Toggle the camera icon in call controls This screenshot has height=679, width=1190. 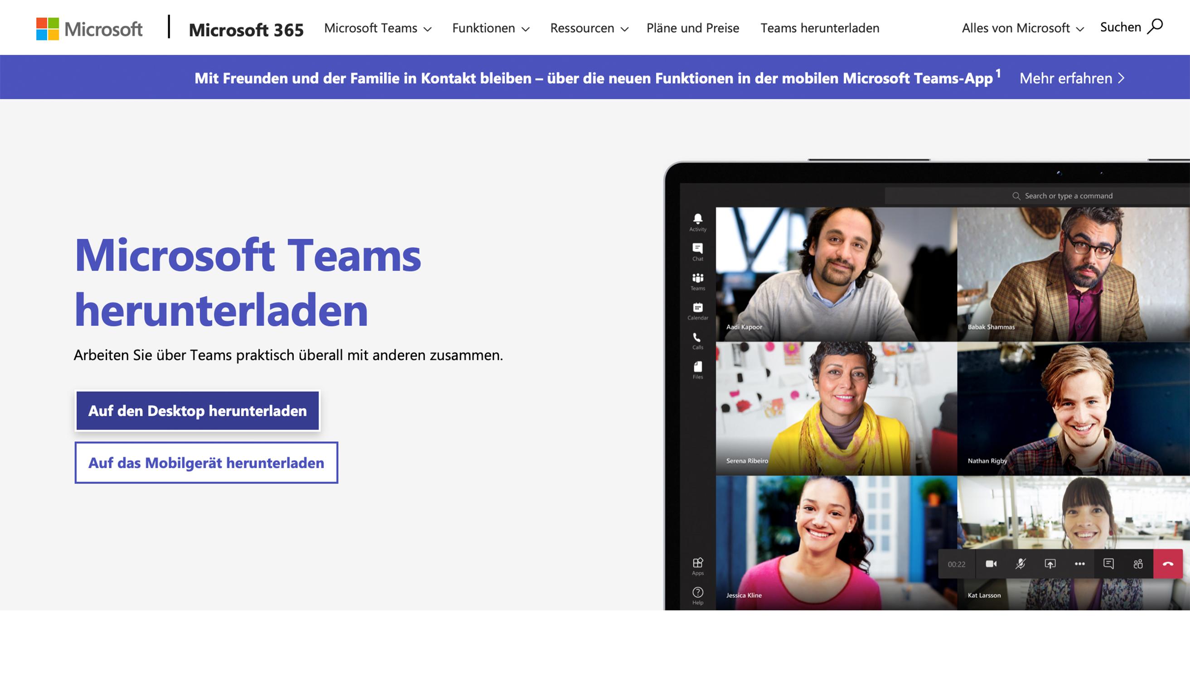tap(991, 564)
